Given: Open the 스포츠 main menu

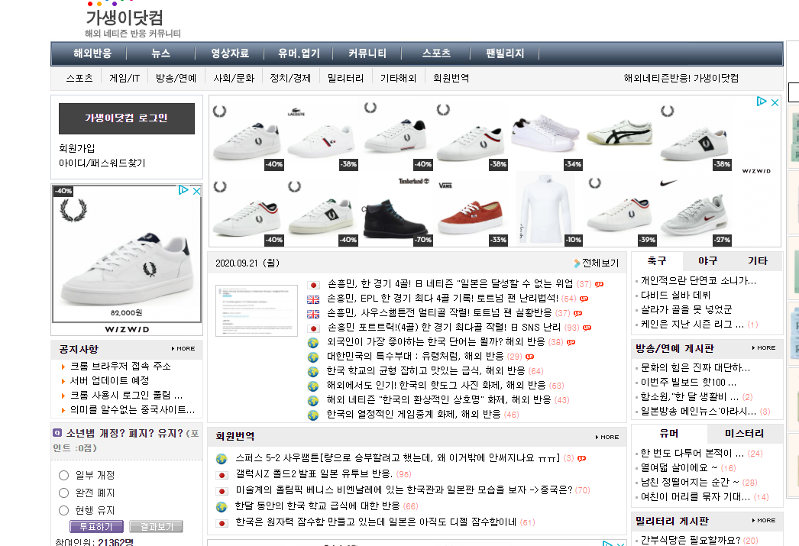Looking at the screenshot, I should click(x=436, y=53).
